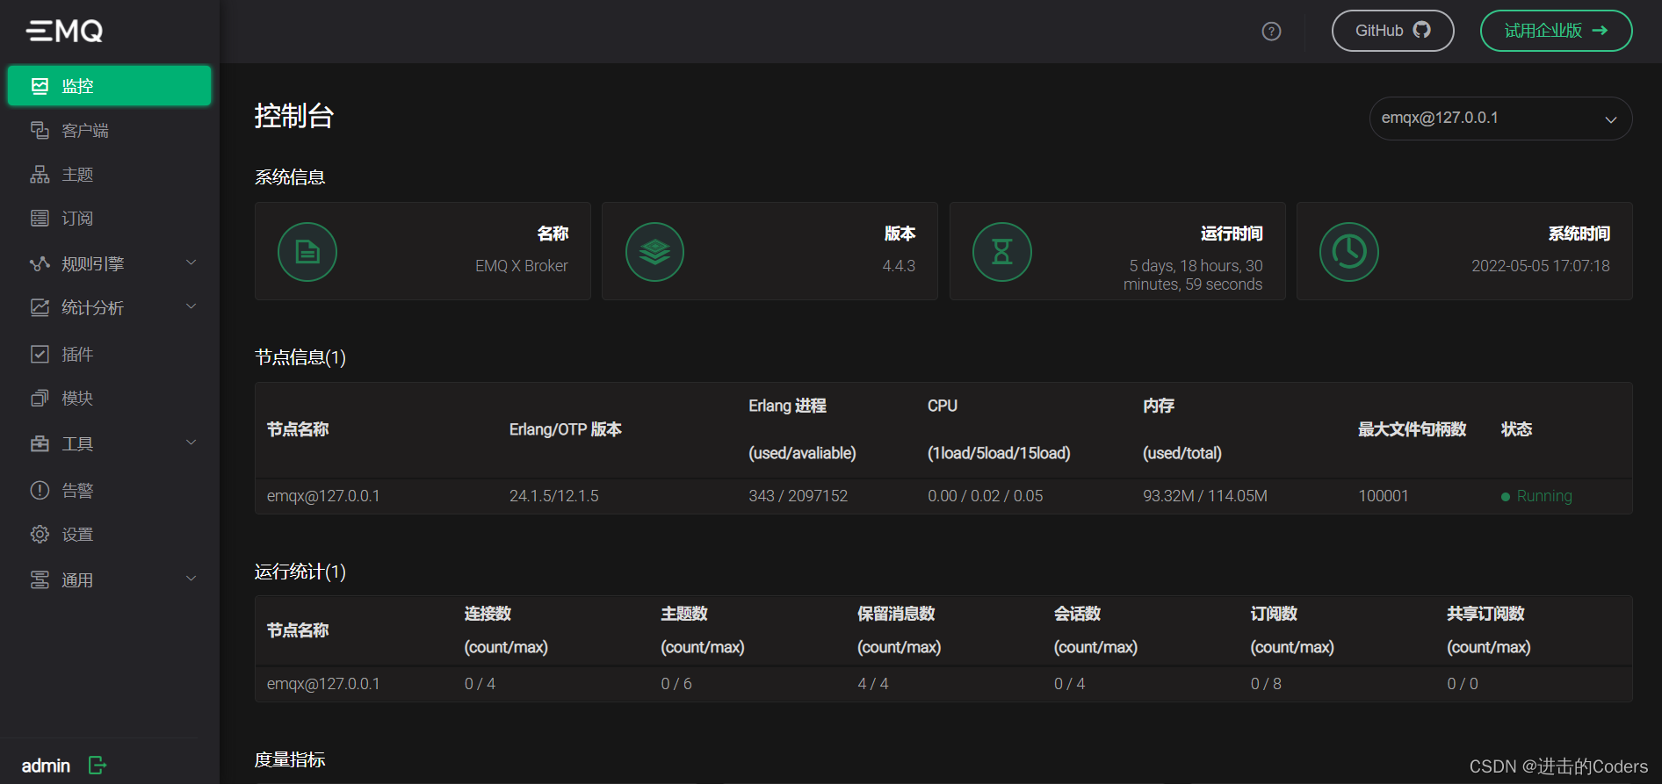The height and width of the screenshot is (784, 1662).
Task: Click the 工具 toolbox icon
Action: coord(40,444)
